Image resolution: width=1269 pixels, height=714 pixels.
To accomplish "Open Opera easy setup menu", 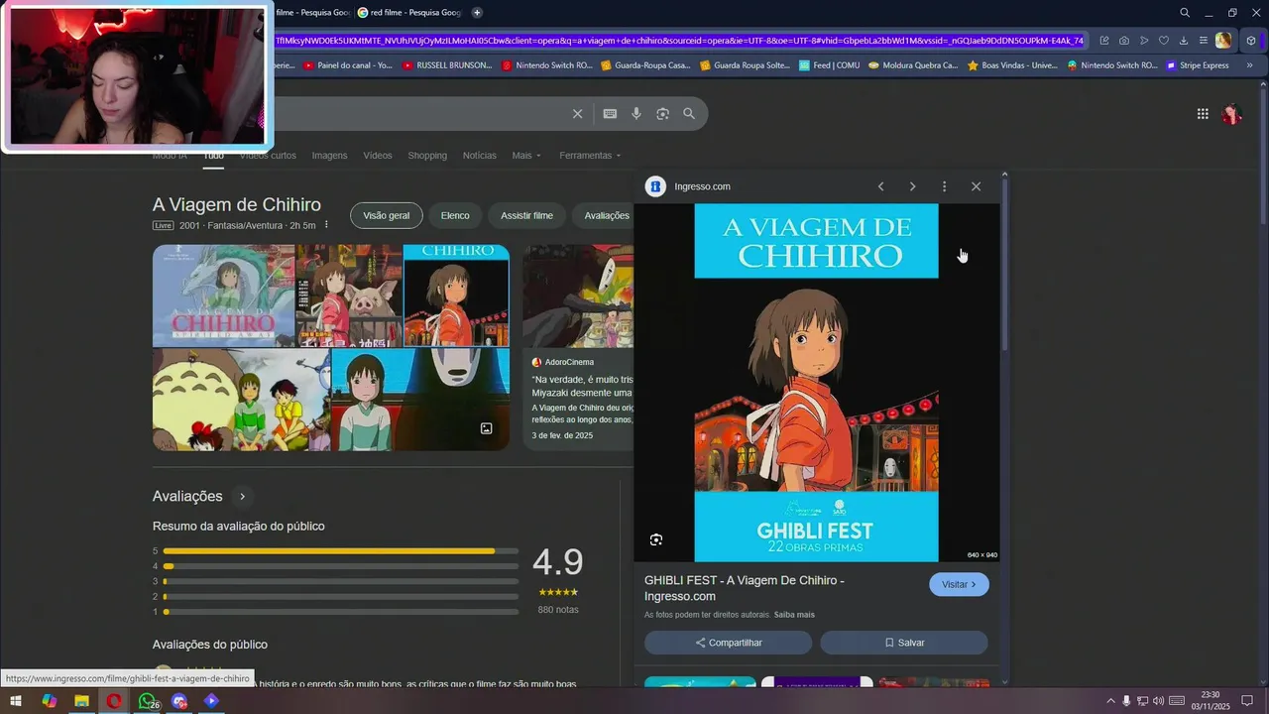I will 1203,41.
